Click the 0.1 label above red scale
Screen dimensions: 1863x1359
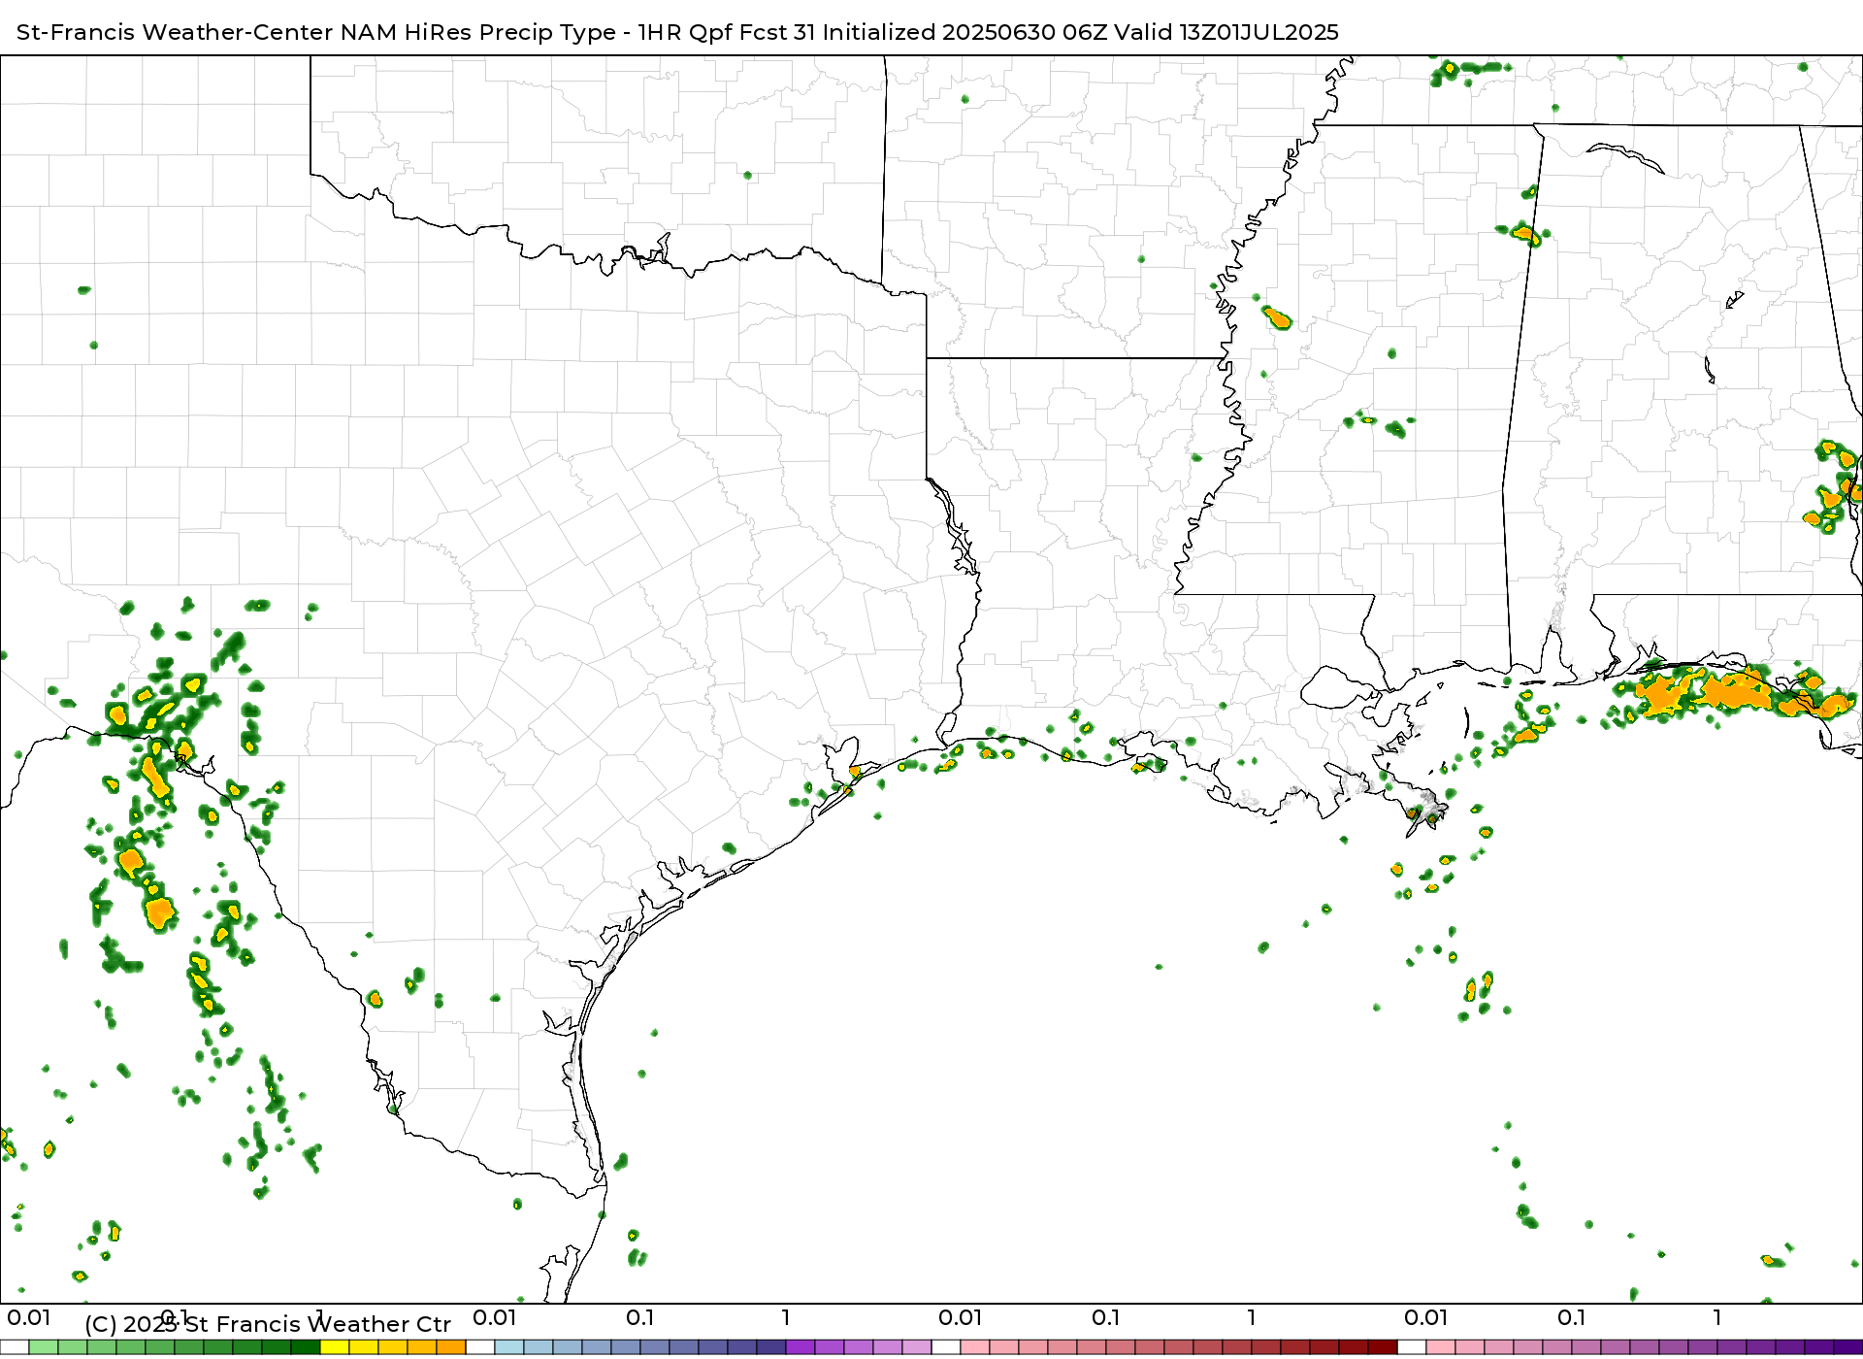pyautogui.click(x=1106, y=1318)
